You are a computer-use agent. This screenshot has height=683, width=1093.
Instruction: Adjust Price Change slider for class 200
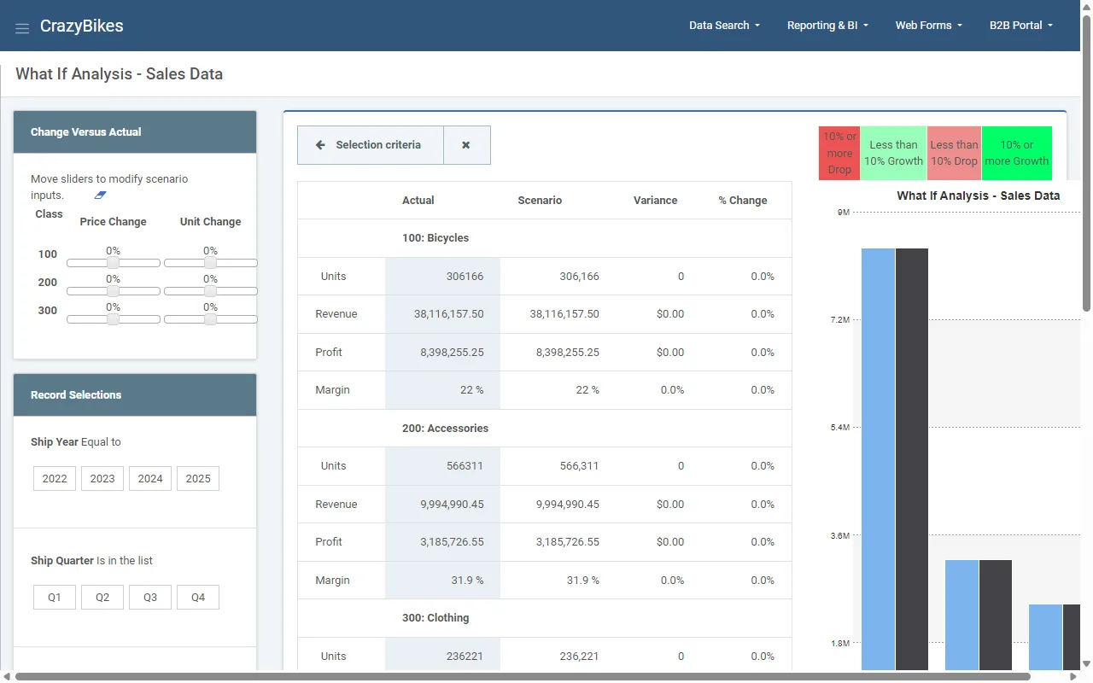click(x=114, y=291)
